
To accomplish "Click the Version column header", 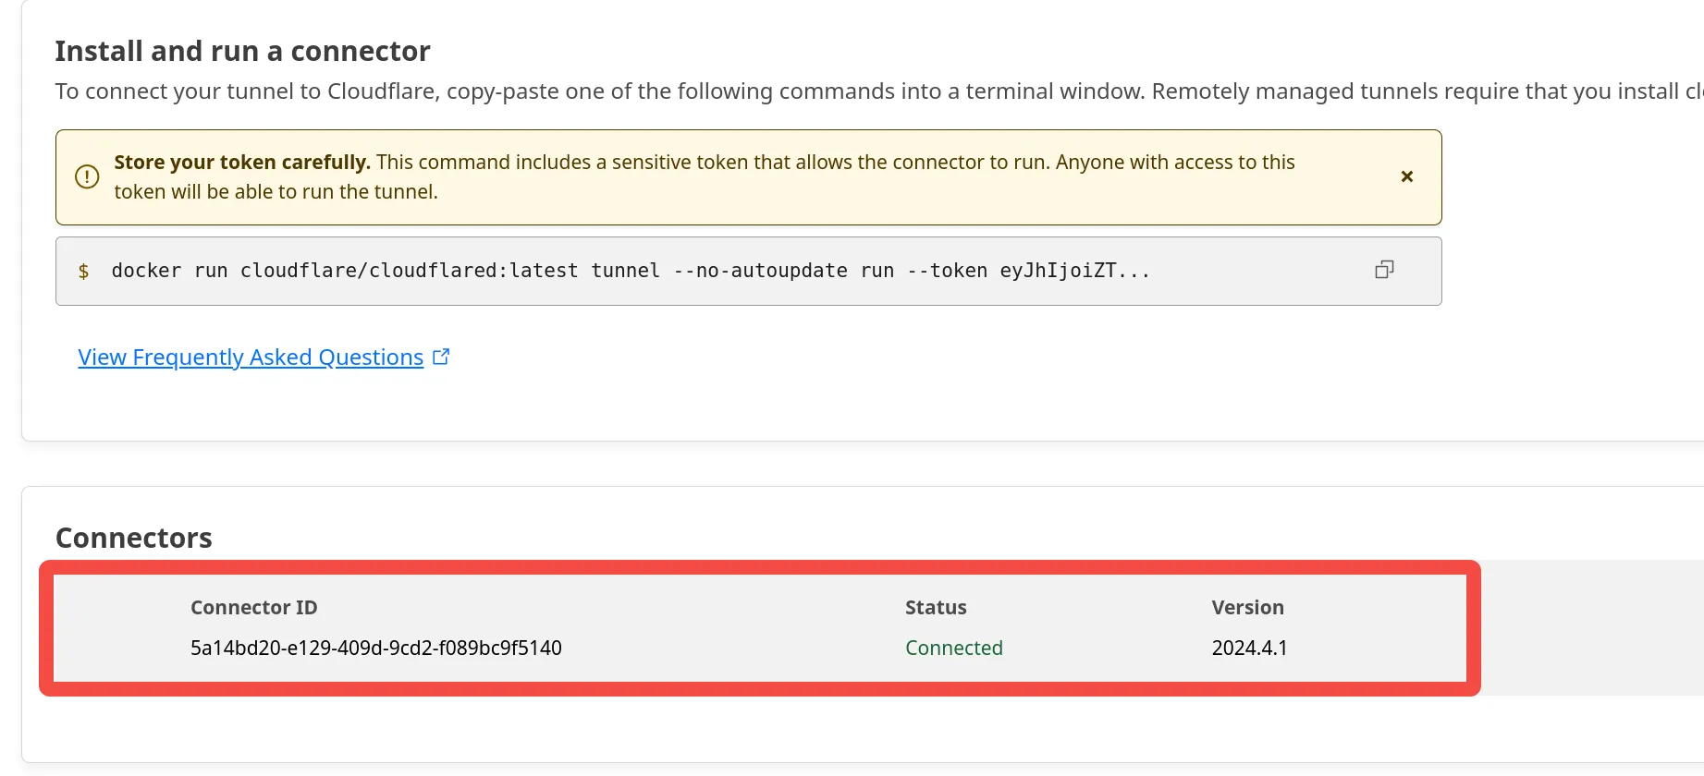I will coord(1247,608).
